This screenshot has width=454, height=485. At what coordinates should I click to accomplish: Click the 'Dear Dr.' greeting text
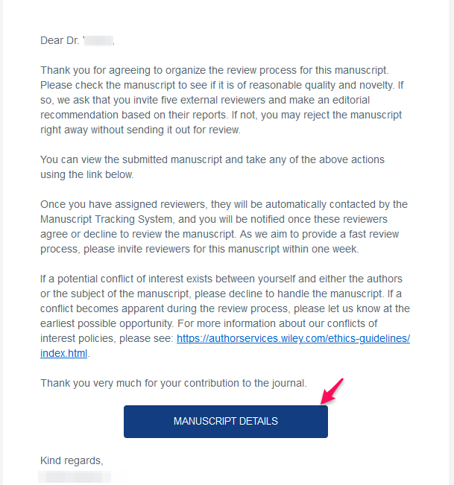(x=60, y=40)
